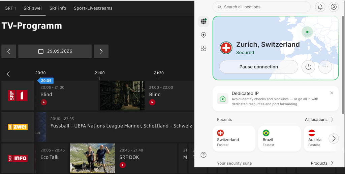345x174 pixels.
Task: Click the TV-Programm heading
Action: point(32,26)
